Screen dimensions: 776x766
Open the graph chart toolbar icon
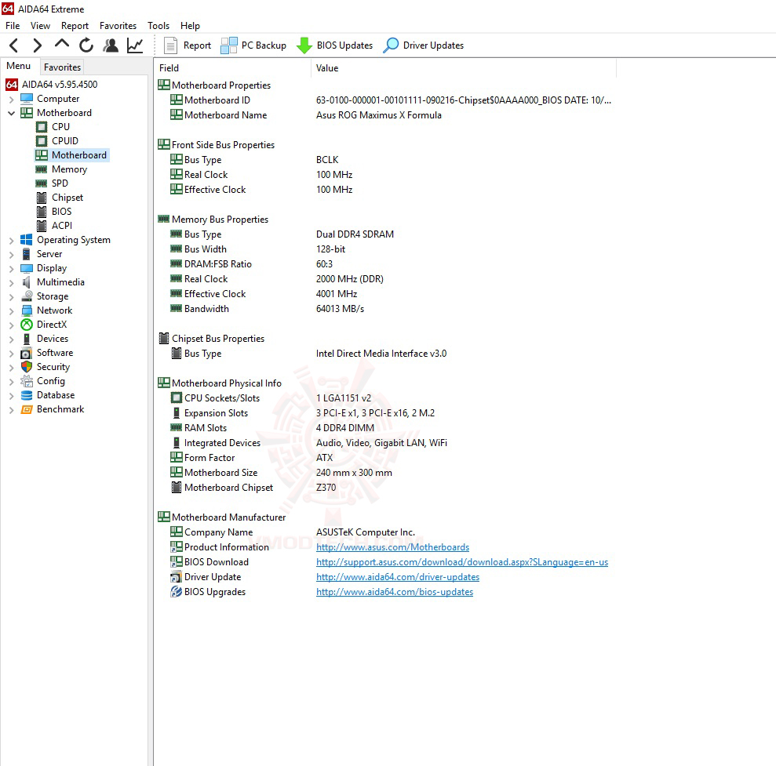(135, 45)
